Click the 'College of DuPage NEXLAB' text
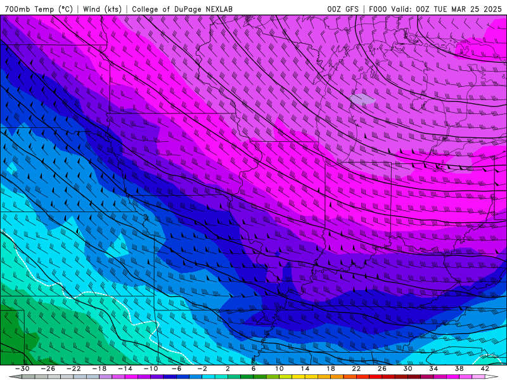Viewport: 507px width, 380px height. pyautogui.click(x=182, y=9)
